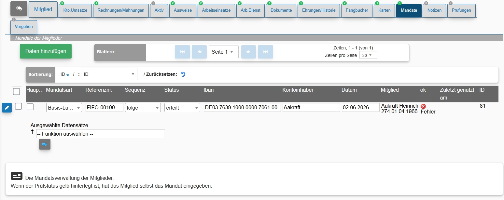The image size is (504, 200).
Task: Click the Datum field 02.06.2026
Action: [360, 107]
